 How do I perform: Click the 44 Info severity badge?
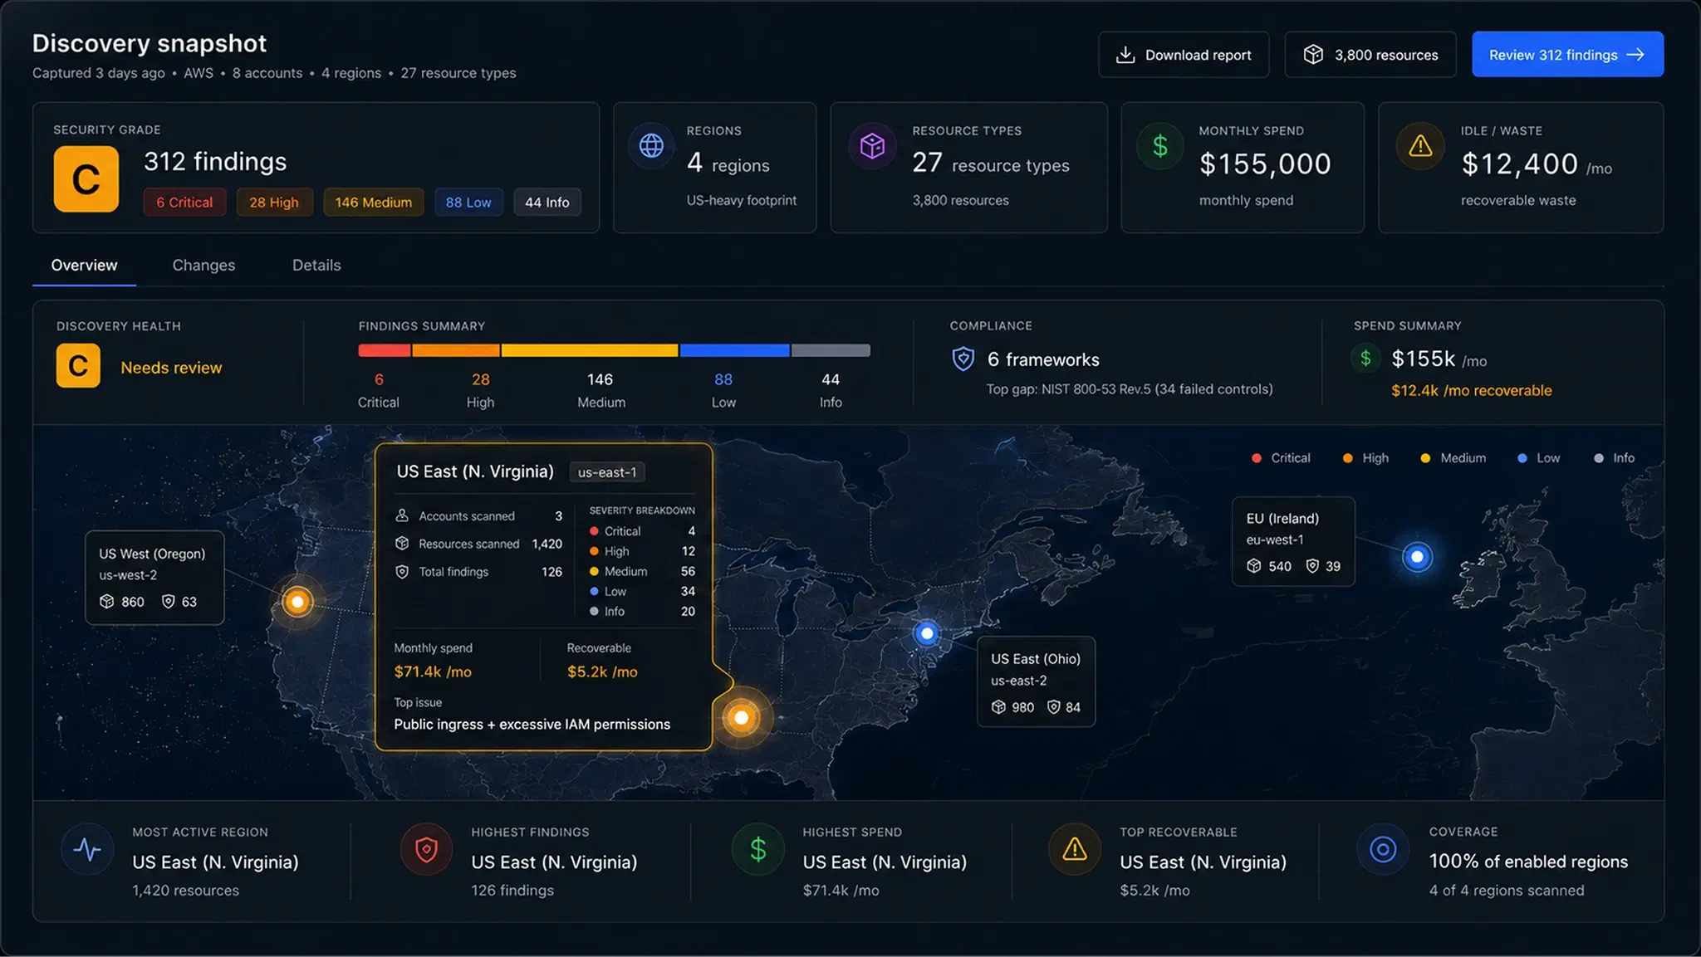click(x=547, y=203)
